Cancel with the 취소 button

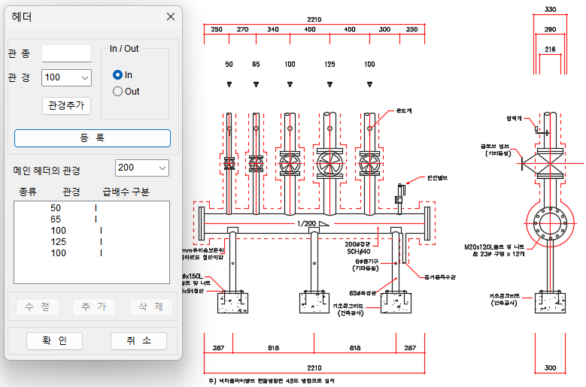click(x=138, y=341)
